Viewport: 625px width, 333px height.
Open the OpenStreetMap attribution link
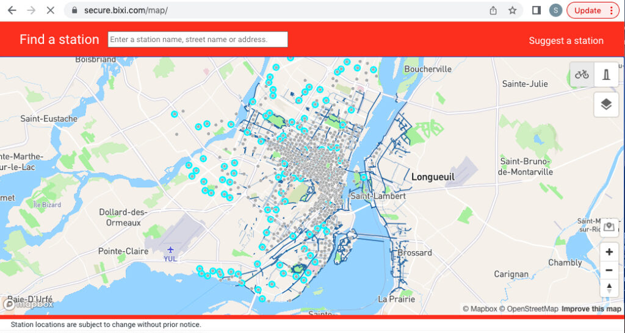pos(529,309)
